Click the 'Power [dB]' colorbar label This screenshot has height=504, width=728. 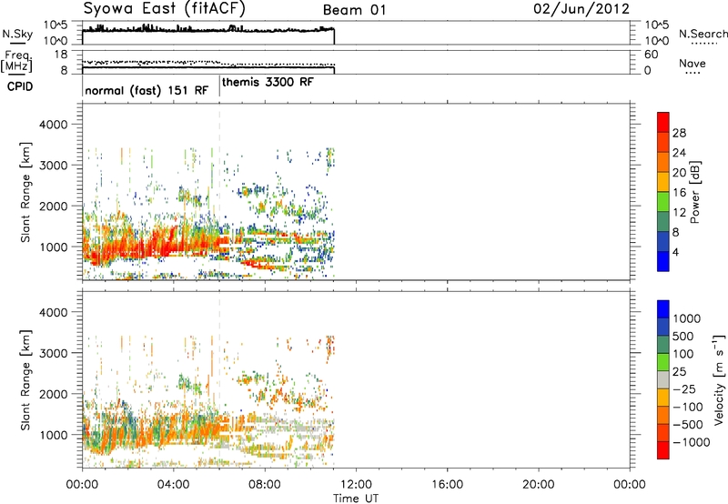coord(694,192)
